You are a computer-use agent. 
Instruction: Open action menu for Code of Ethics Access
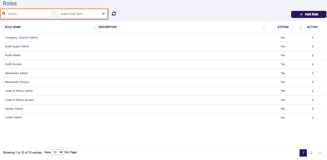(313, 100)
